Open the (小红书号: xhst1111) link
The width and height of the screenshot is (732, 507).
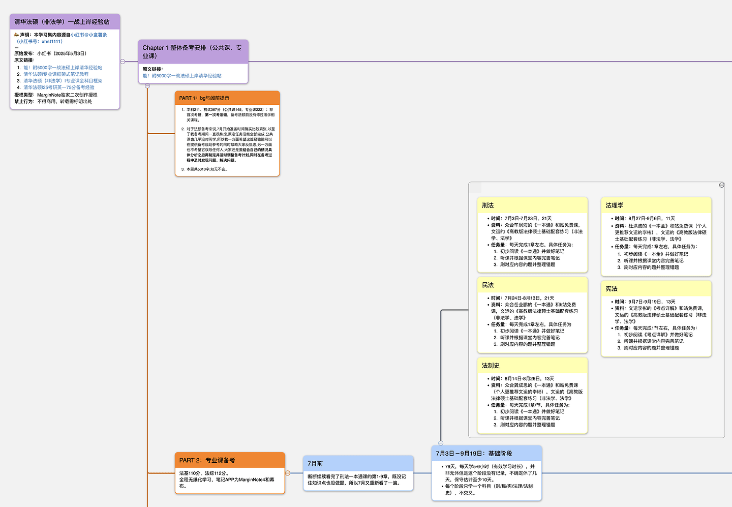[40, 42]
